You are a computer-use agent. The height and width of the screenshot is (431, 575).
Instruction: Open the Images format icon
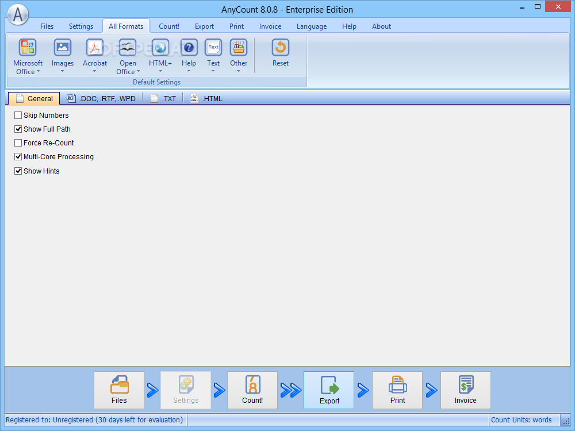coord(63,48)
